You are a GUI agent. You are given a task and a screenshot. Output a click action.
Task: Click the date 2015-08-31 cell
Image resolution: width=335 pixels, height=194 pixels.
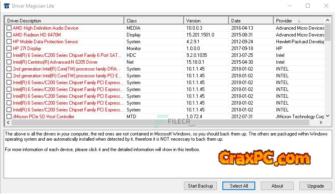[242, 35]
